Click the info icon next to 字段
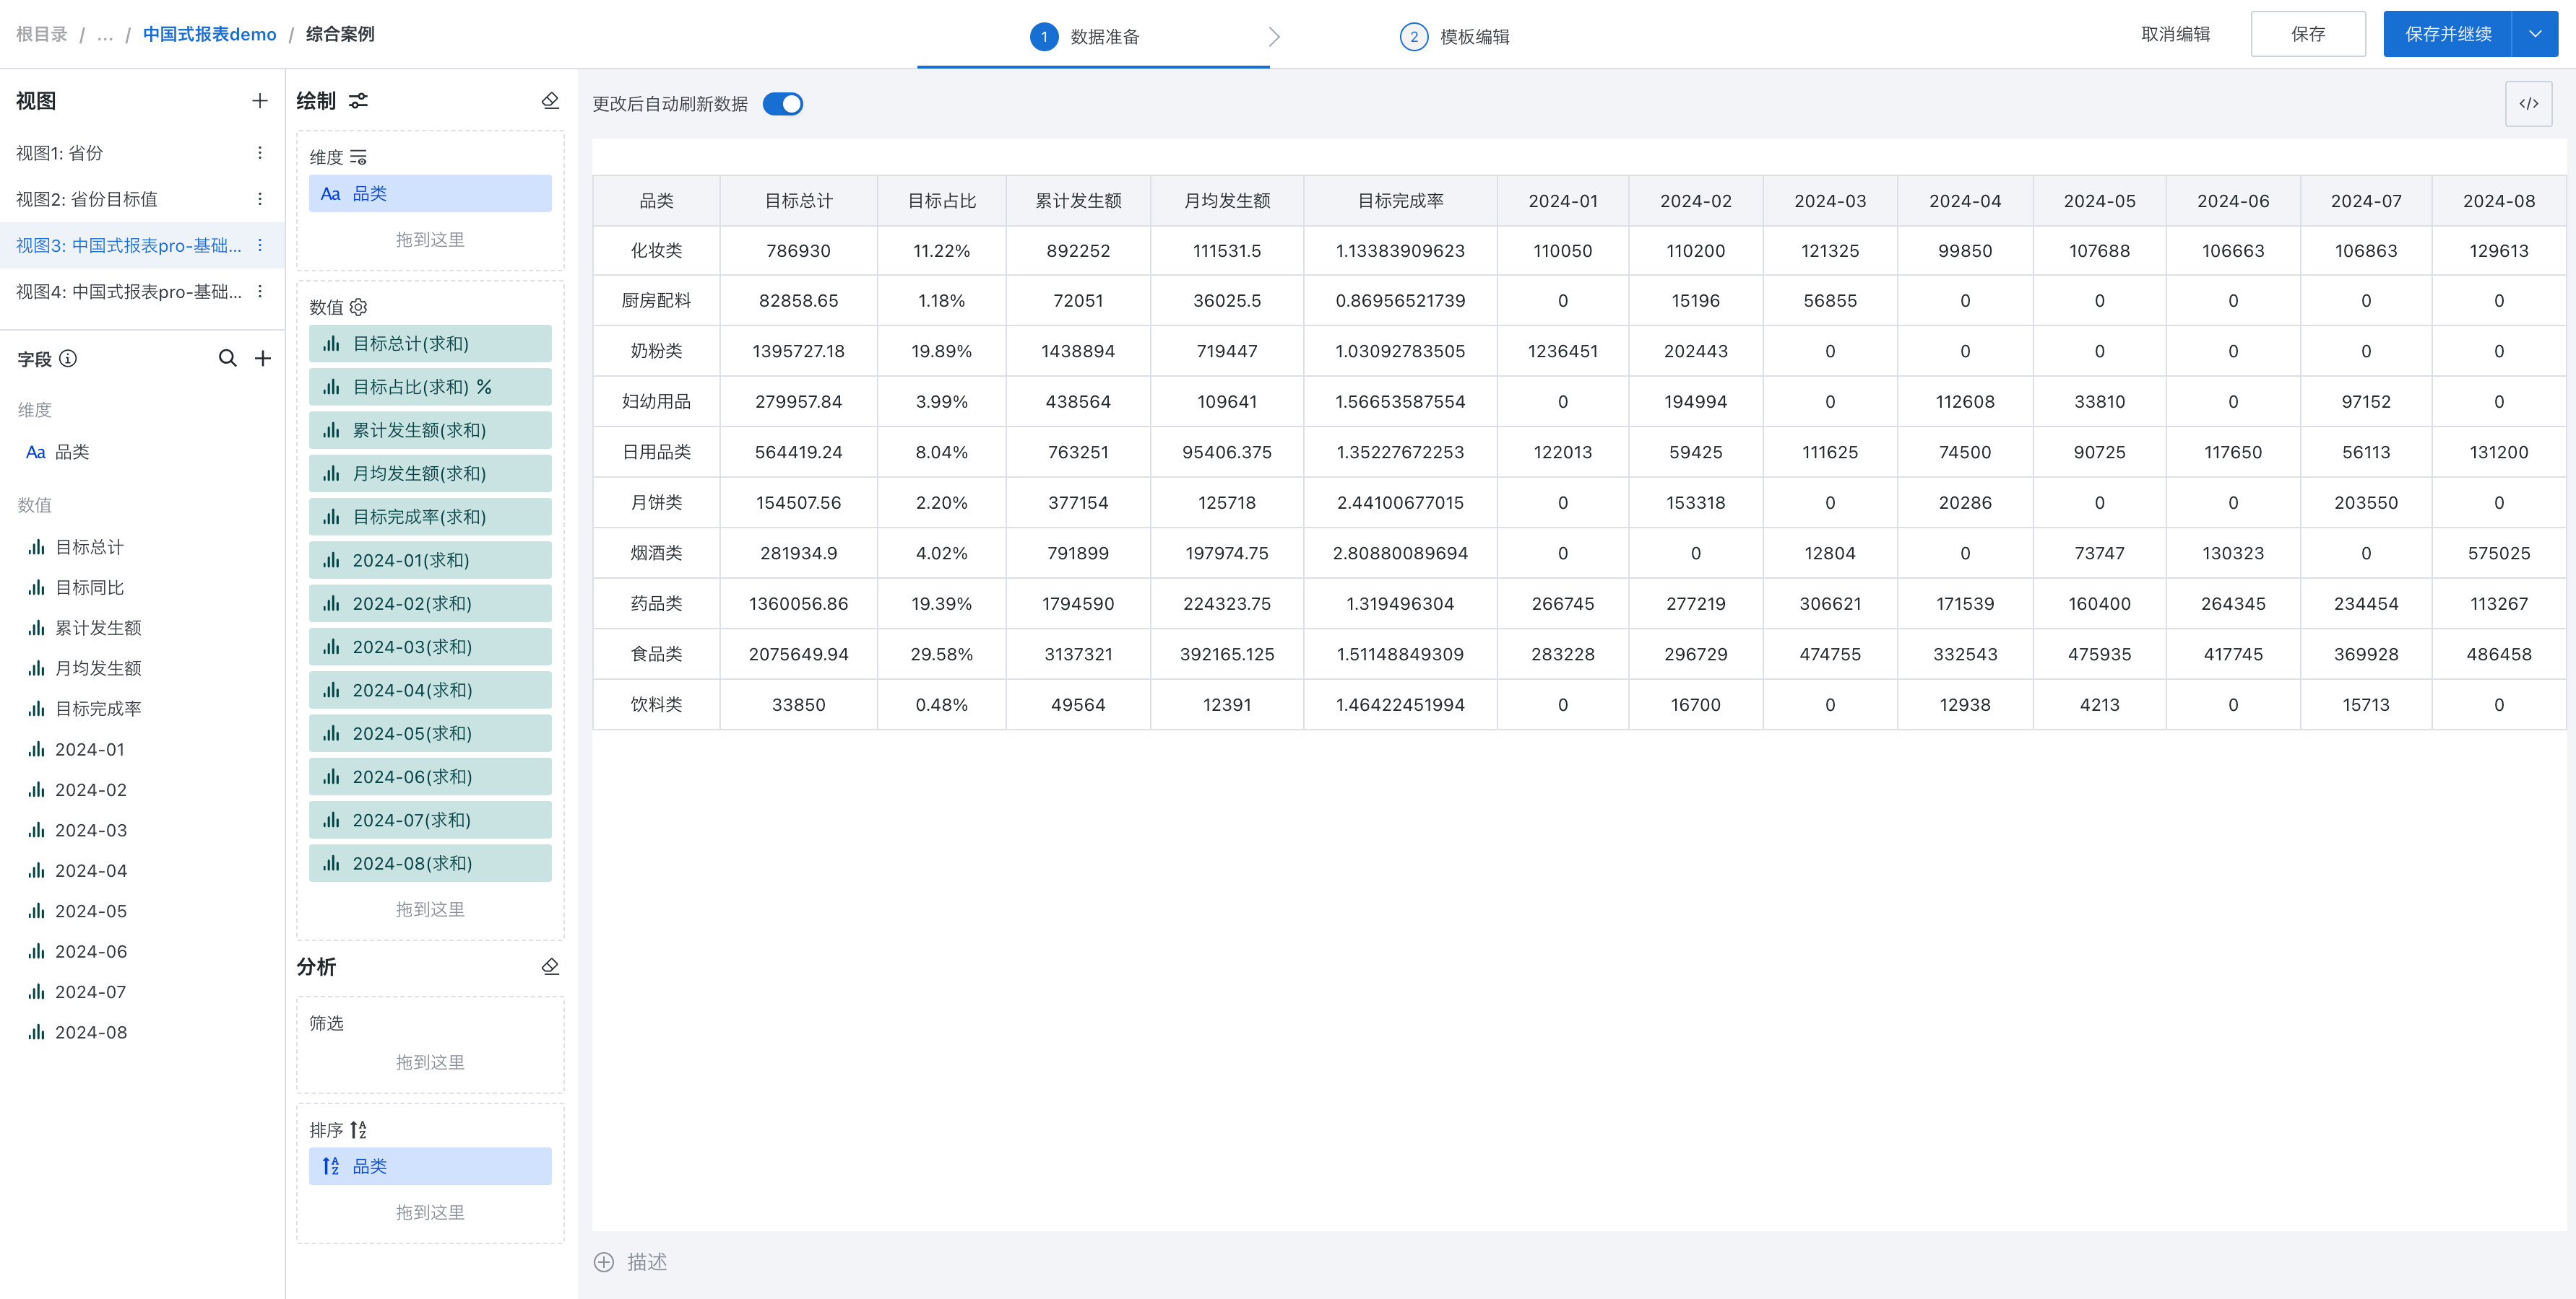This screenshot has width=2576, height=1299. [x=68, y=359]
